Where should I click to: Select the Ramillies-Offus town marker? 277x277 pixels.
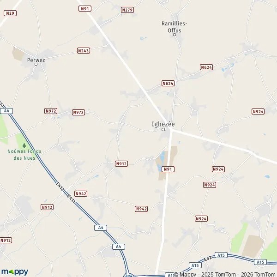tap(175, 35)
